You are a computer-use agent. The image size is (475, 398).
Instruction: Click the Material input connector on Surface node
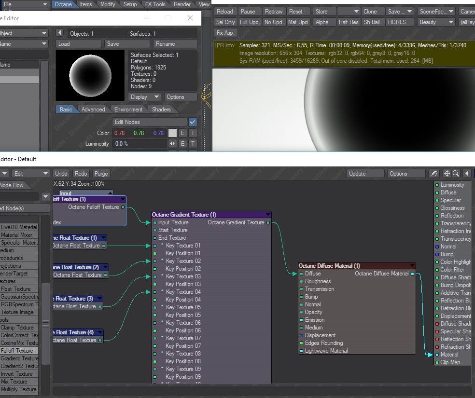coord(437,355)
